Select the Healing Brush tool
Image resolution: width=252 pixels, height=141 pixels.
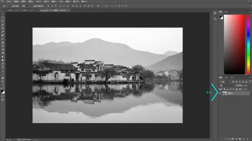coord(3,35)
